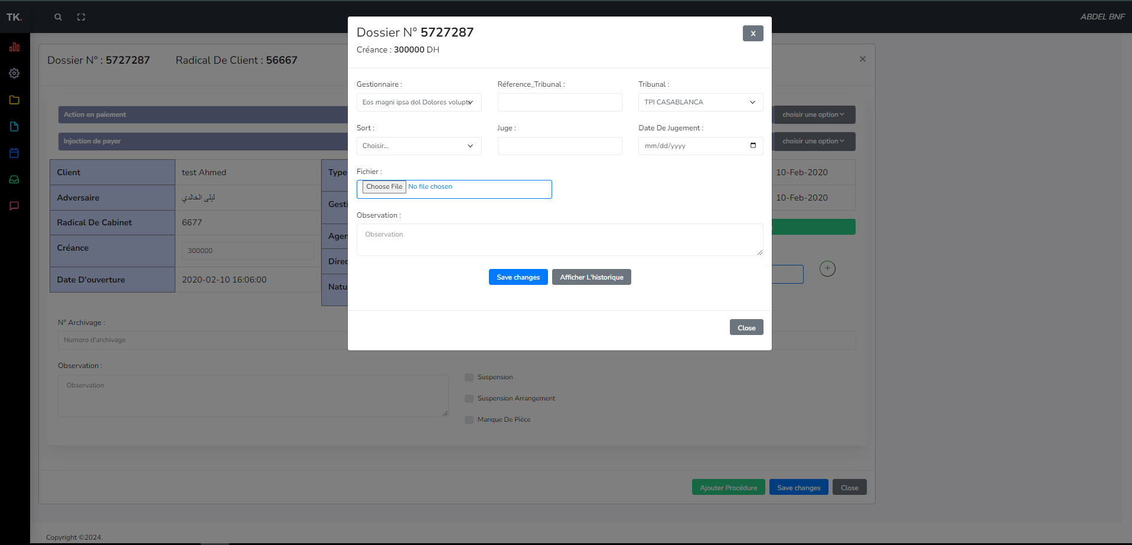The height and width of the screenshot is (545, 1132).
Task: Open the Gestionnaire dropdown
Action: (x=419, y=102)
